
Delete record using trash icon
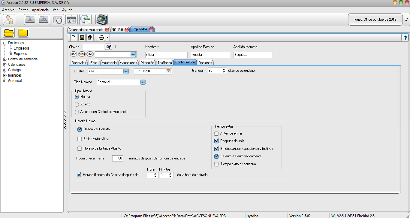point(90,38)
